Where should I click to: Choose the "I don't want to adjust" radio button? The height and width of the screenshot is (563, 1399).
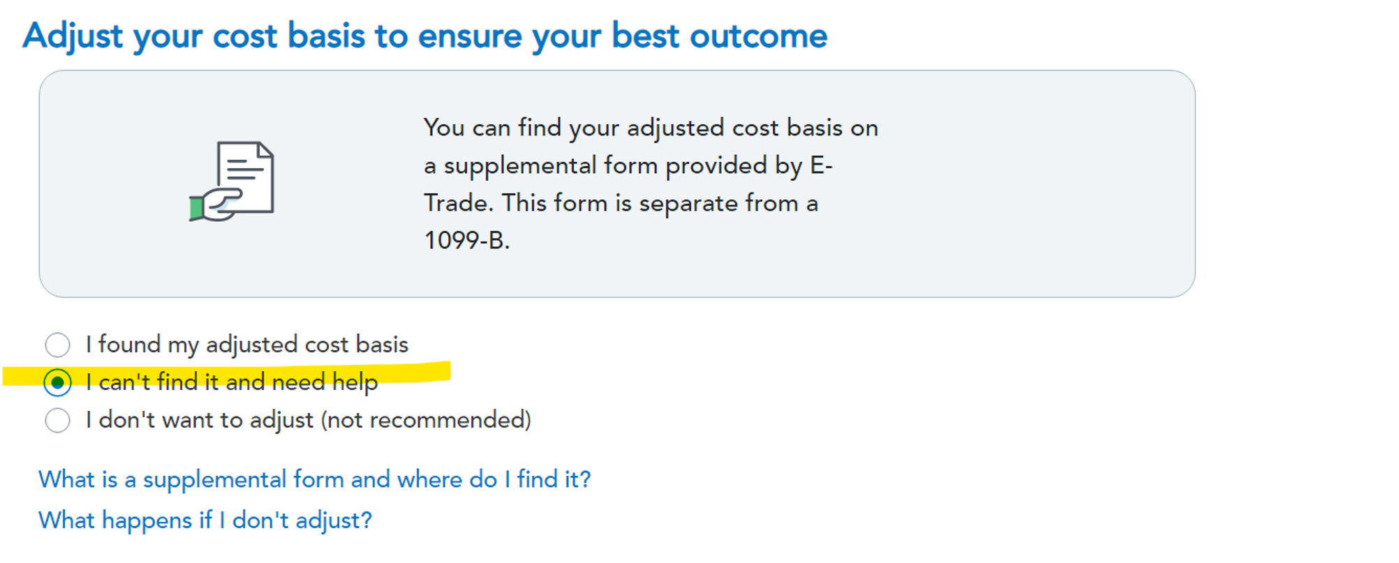click(x=57, y=420)
